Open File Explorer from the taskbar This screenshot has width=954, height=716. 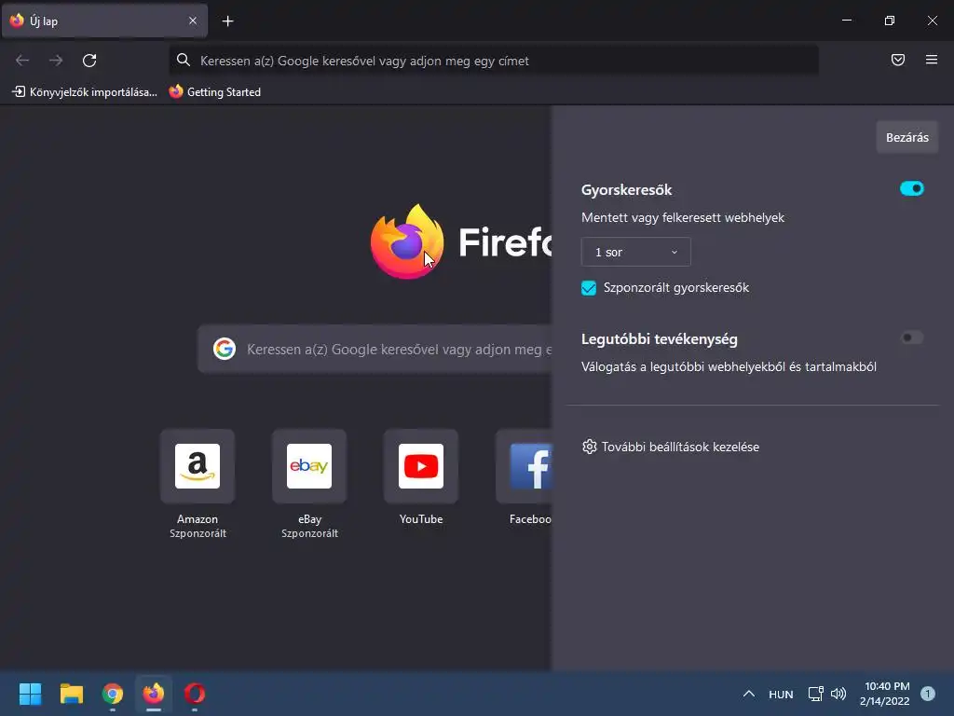pos(71,694)
